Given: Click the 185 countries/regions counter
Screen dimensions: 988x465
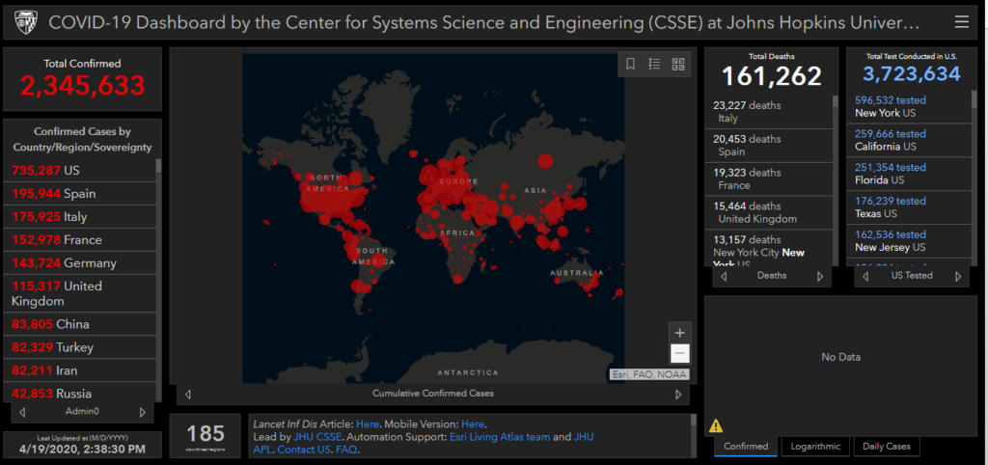Looking at the screenshot, I should [x=206, y=433].
